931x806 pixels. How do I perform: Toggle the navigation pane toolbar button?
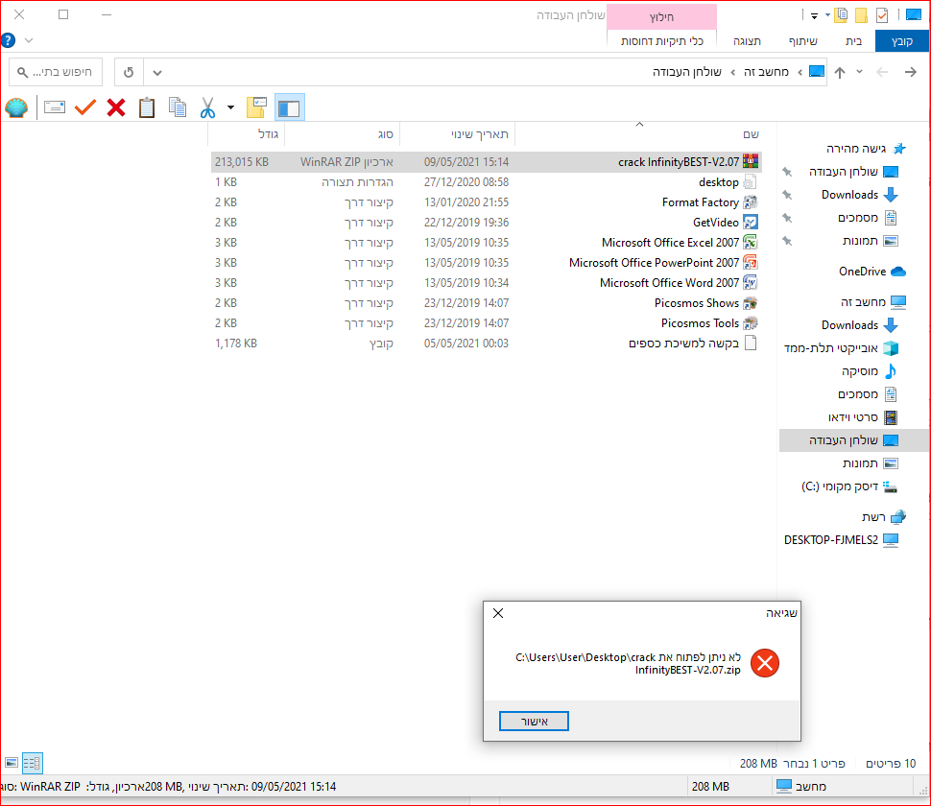pos(290,107)
